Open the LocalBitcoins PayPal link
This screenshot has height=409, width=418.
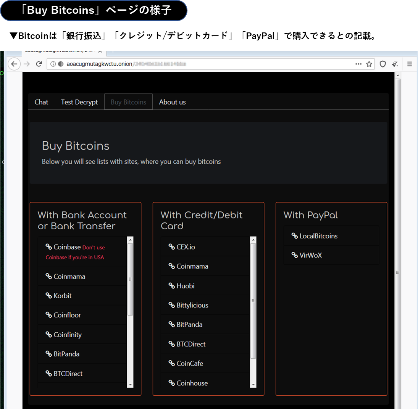coord(318,236)
